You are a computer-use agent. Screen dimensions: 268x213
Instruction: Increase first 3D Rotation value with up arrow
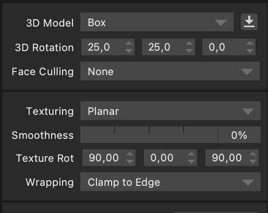click(x=129, y=43)
